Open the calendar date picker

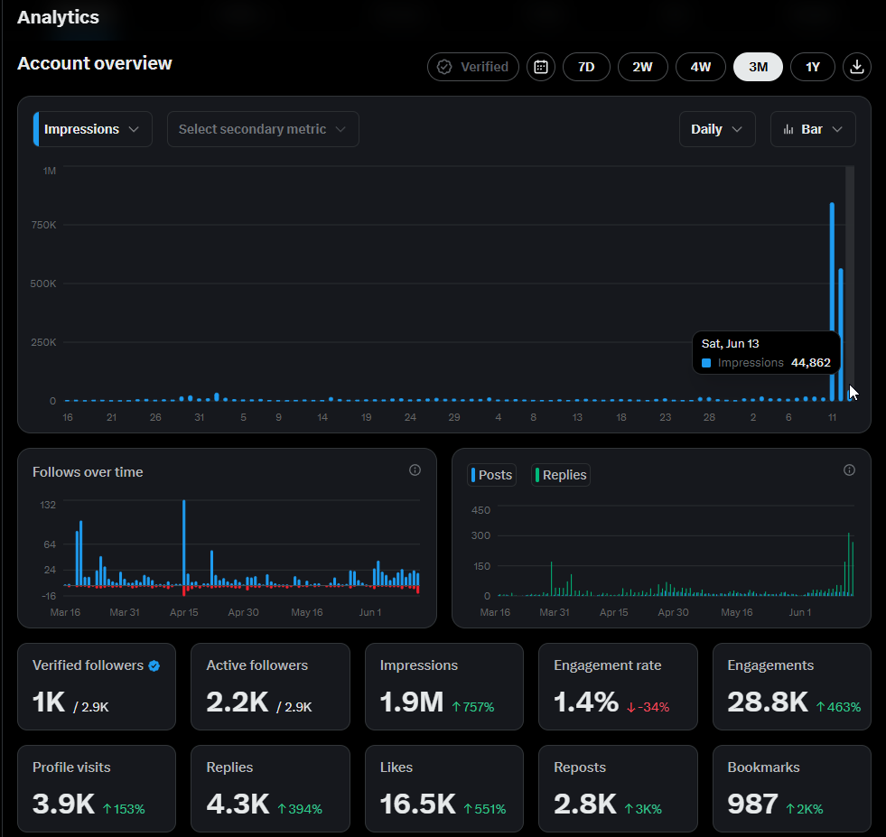point(541,67)
